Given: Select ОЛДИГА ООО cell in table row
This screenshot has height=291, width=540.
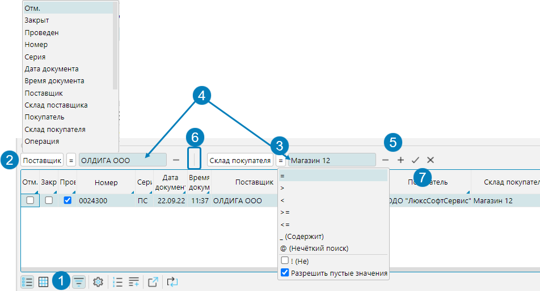Looking at the screenshot, I should 244,200.
